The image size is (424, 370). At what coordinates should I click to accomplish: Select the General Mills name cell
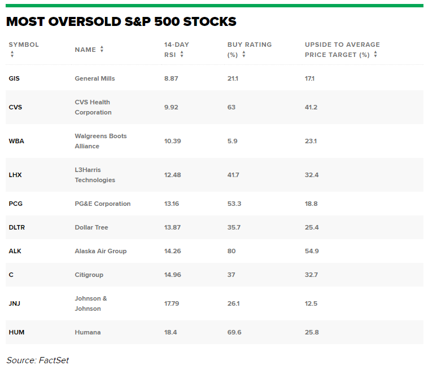(94, 78)
